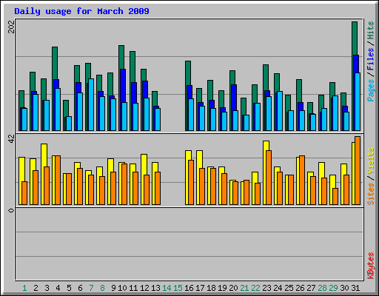
Task: Click the green hits bar for day 4
Action: 55,63
